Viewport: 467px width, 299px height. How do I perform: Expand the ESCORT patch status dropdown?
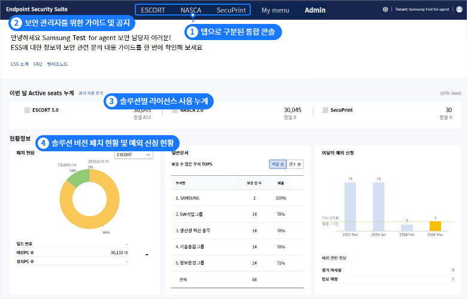pyautogui.click(x=134, y=155)
